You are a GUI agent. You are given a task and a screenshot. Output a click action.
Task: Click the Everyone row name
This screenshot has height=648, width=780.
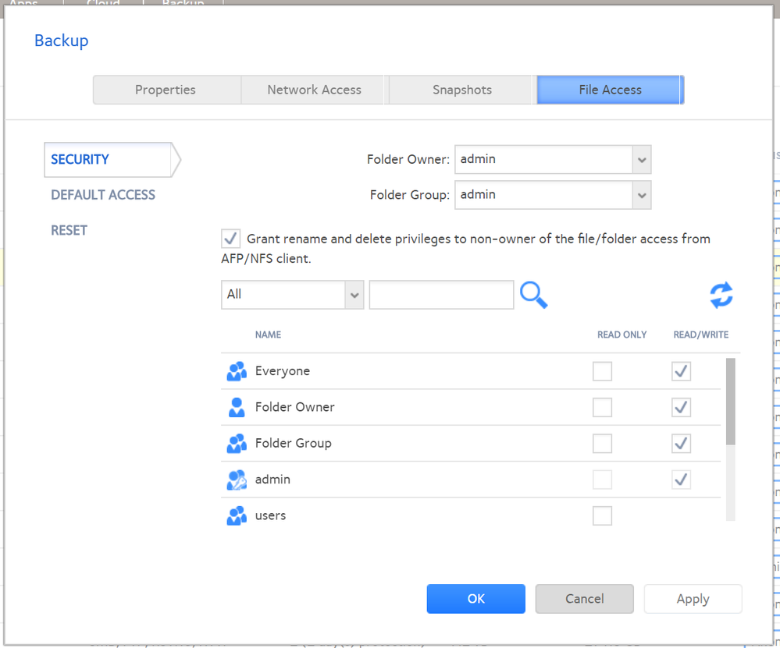[283, 371]
